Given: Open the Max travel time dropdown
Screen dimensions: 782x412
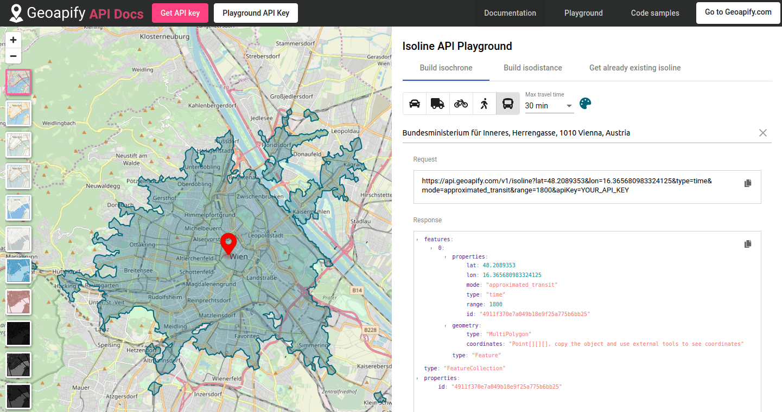Looking at the screenshot, I should click(549, 106).
